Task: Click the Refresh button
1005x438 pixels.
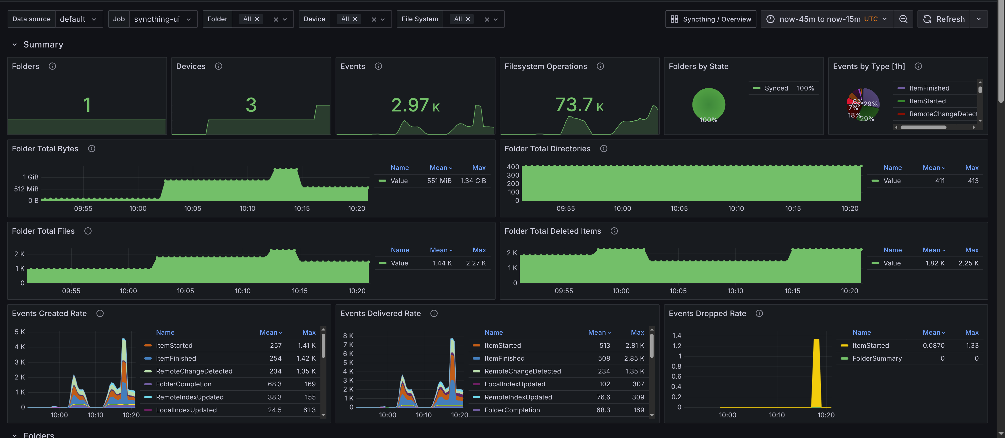Action: (x=944, y=19)
